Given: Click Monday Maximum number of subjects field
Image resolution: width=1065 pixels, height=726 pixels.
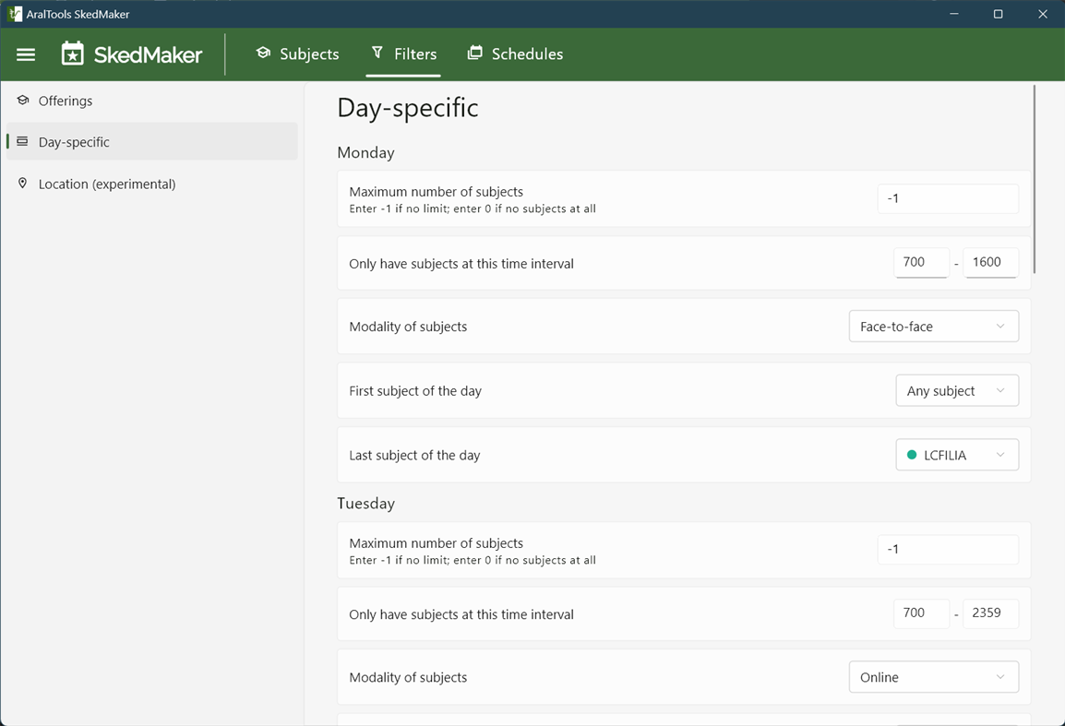Looking at the screenshot, I should [947, 198].
